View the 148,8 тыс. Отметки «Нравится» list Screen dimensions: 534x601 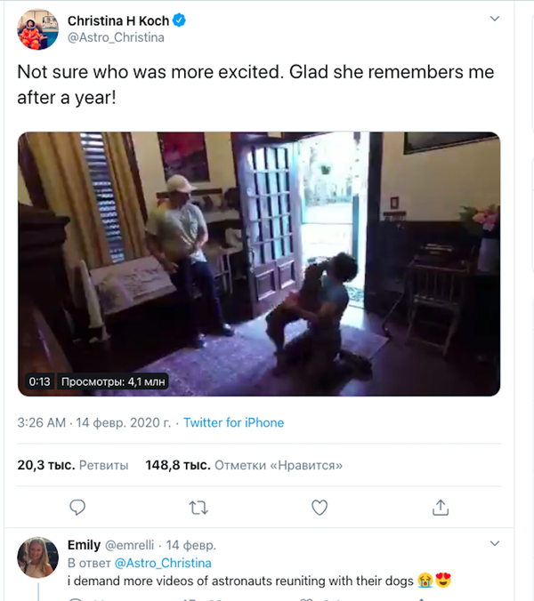[x=243, y=465]
